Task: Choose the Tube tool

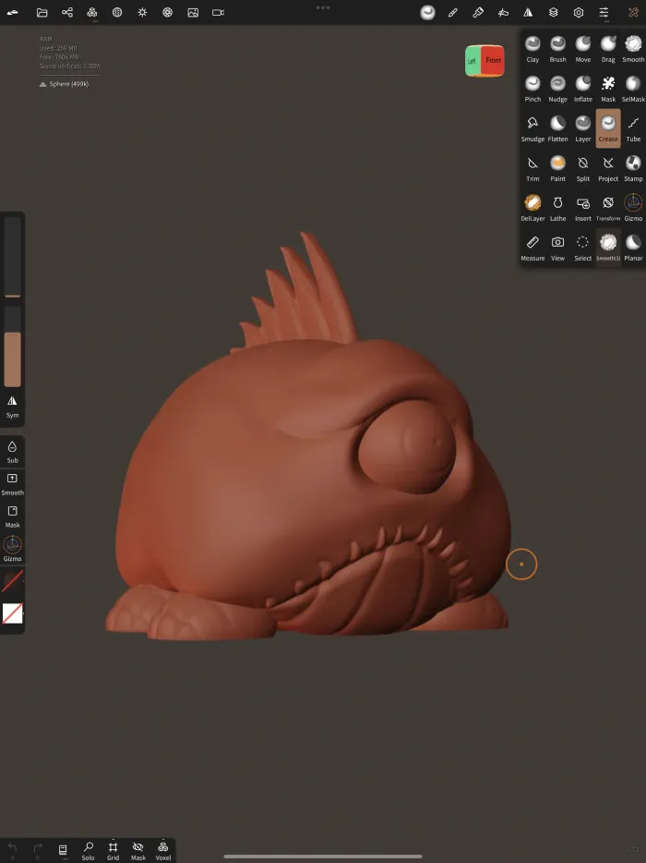Action: pyautogui.click(x=633, y=127)
